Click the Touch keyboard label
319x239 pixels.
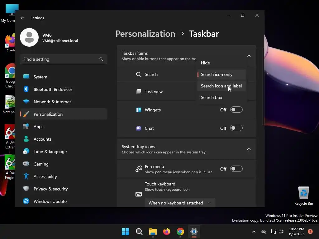[x=160, y=184]
